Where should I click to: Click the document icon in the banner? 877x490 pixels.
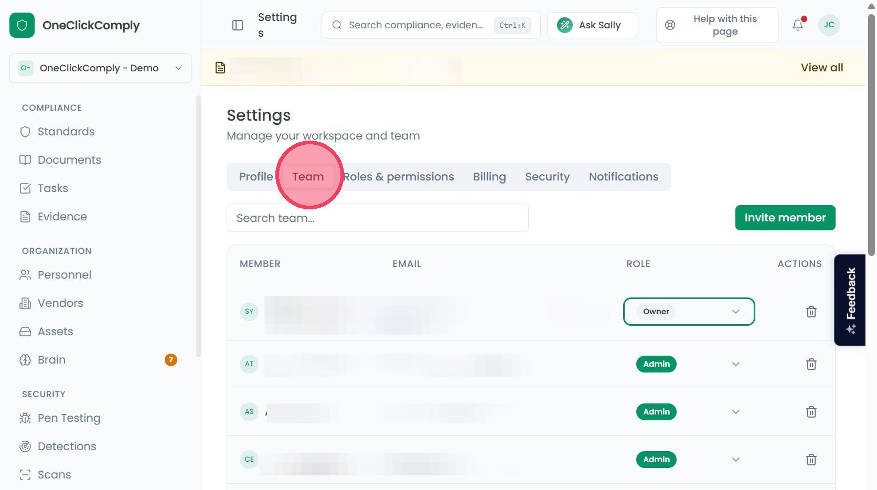coord(220,68)
